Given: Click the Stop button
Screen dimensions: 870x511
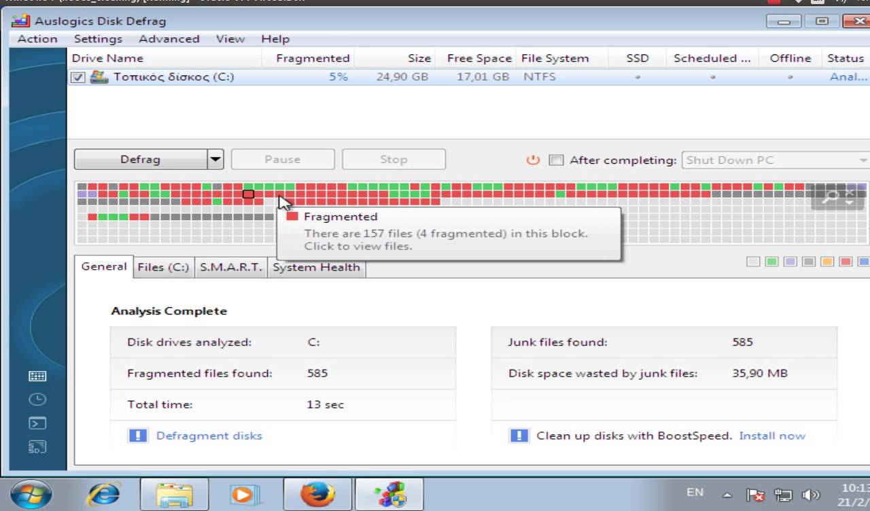Looking at the screenshot, I should [x=394, y=160].
